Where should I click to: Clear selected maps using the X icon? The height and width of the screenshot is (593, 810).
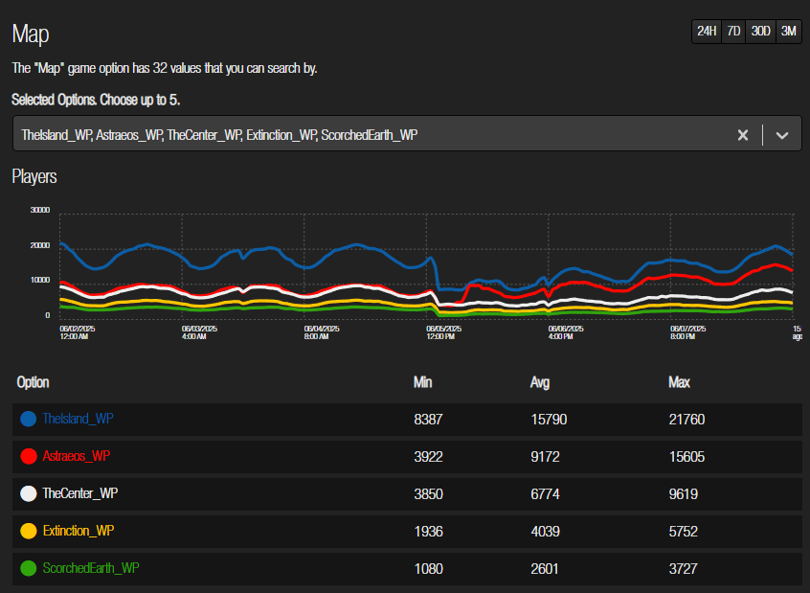tap(743, 134)
